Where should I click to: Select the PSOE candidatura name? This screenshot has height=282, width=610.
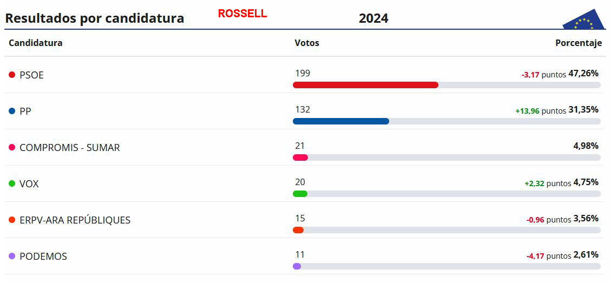click(31, 75)
